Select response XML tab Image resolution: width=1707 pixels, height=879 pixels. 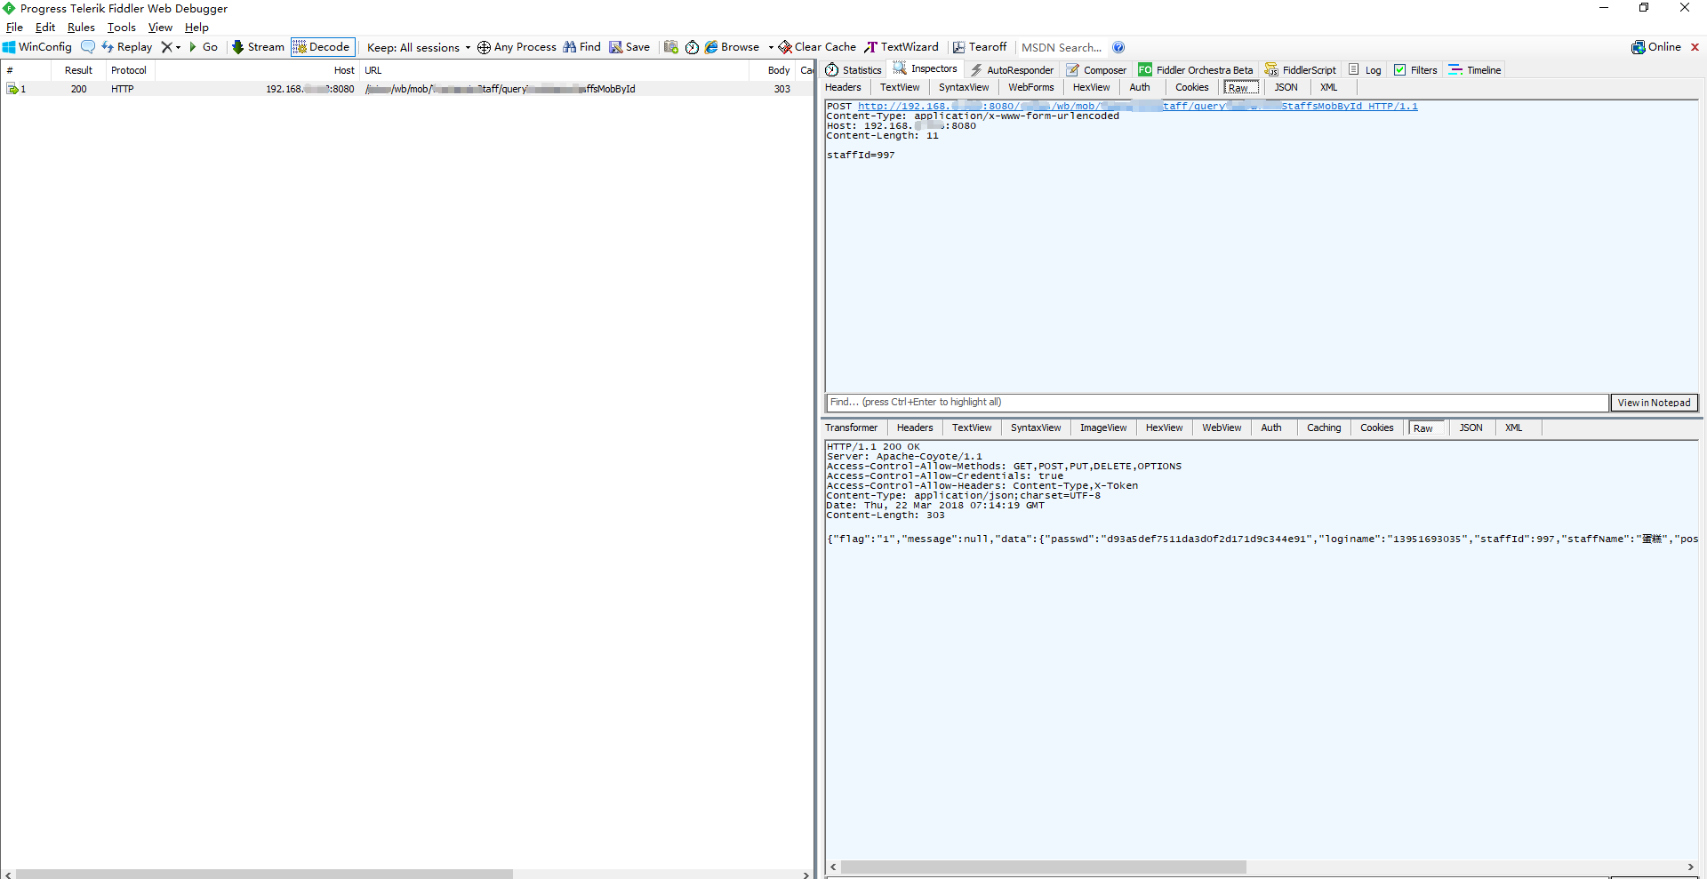coord(1513,428)
